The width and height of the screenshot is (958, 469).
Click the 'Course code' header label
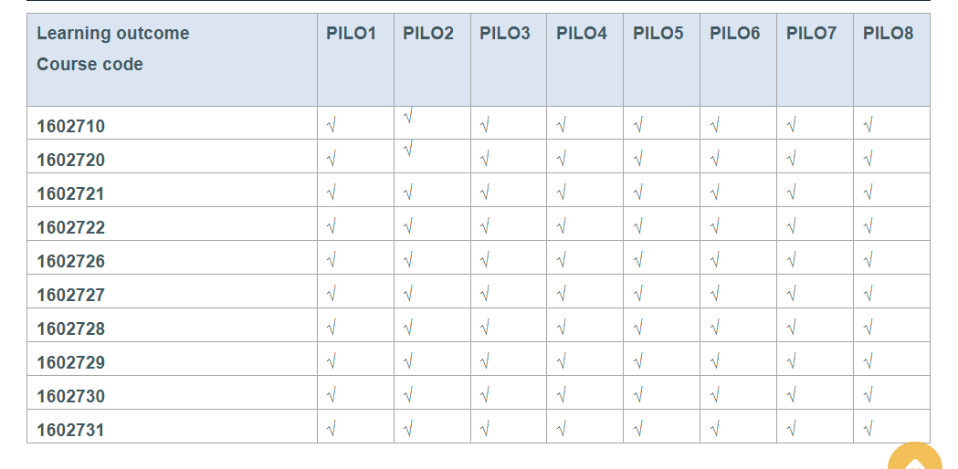click(x=89, y=65)
